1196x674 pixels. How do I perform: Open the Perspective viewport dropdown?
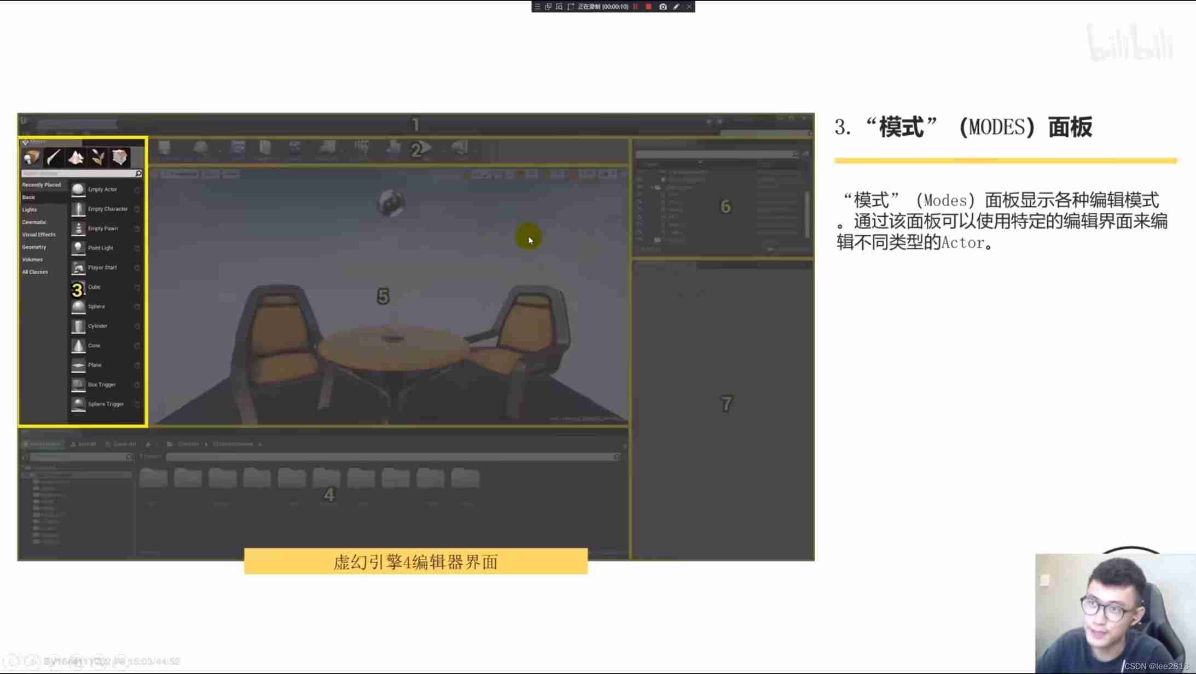point(179,174)
